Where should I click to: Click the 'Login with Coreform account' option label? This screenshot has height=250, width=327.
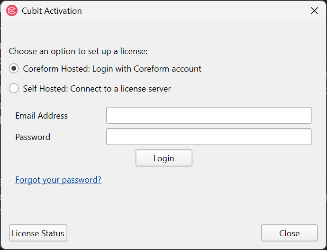click(147, 69)
